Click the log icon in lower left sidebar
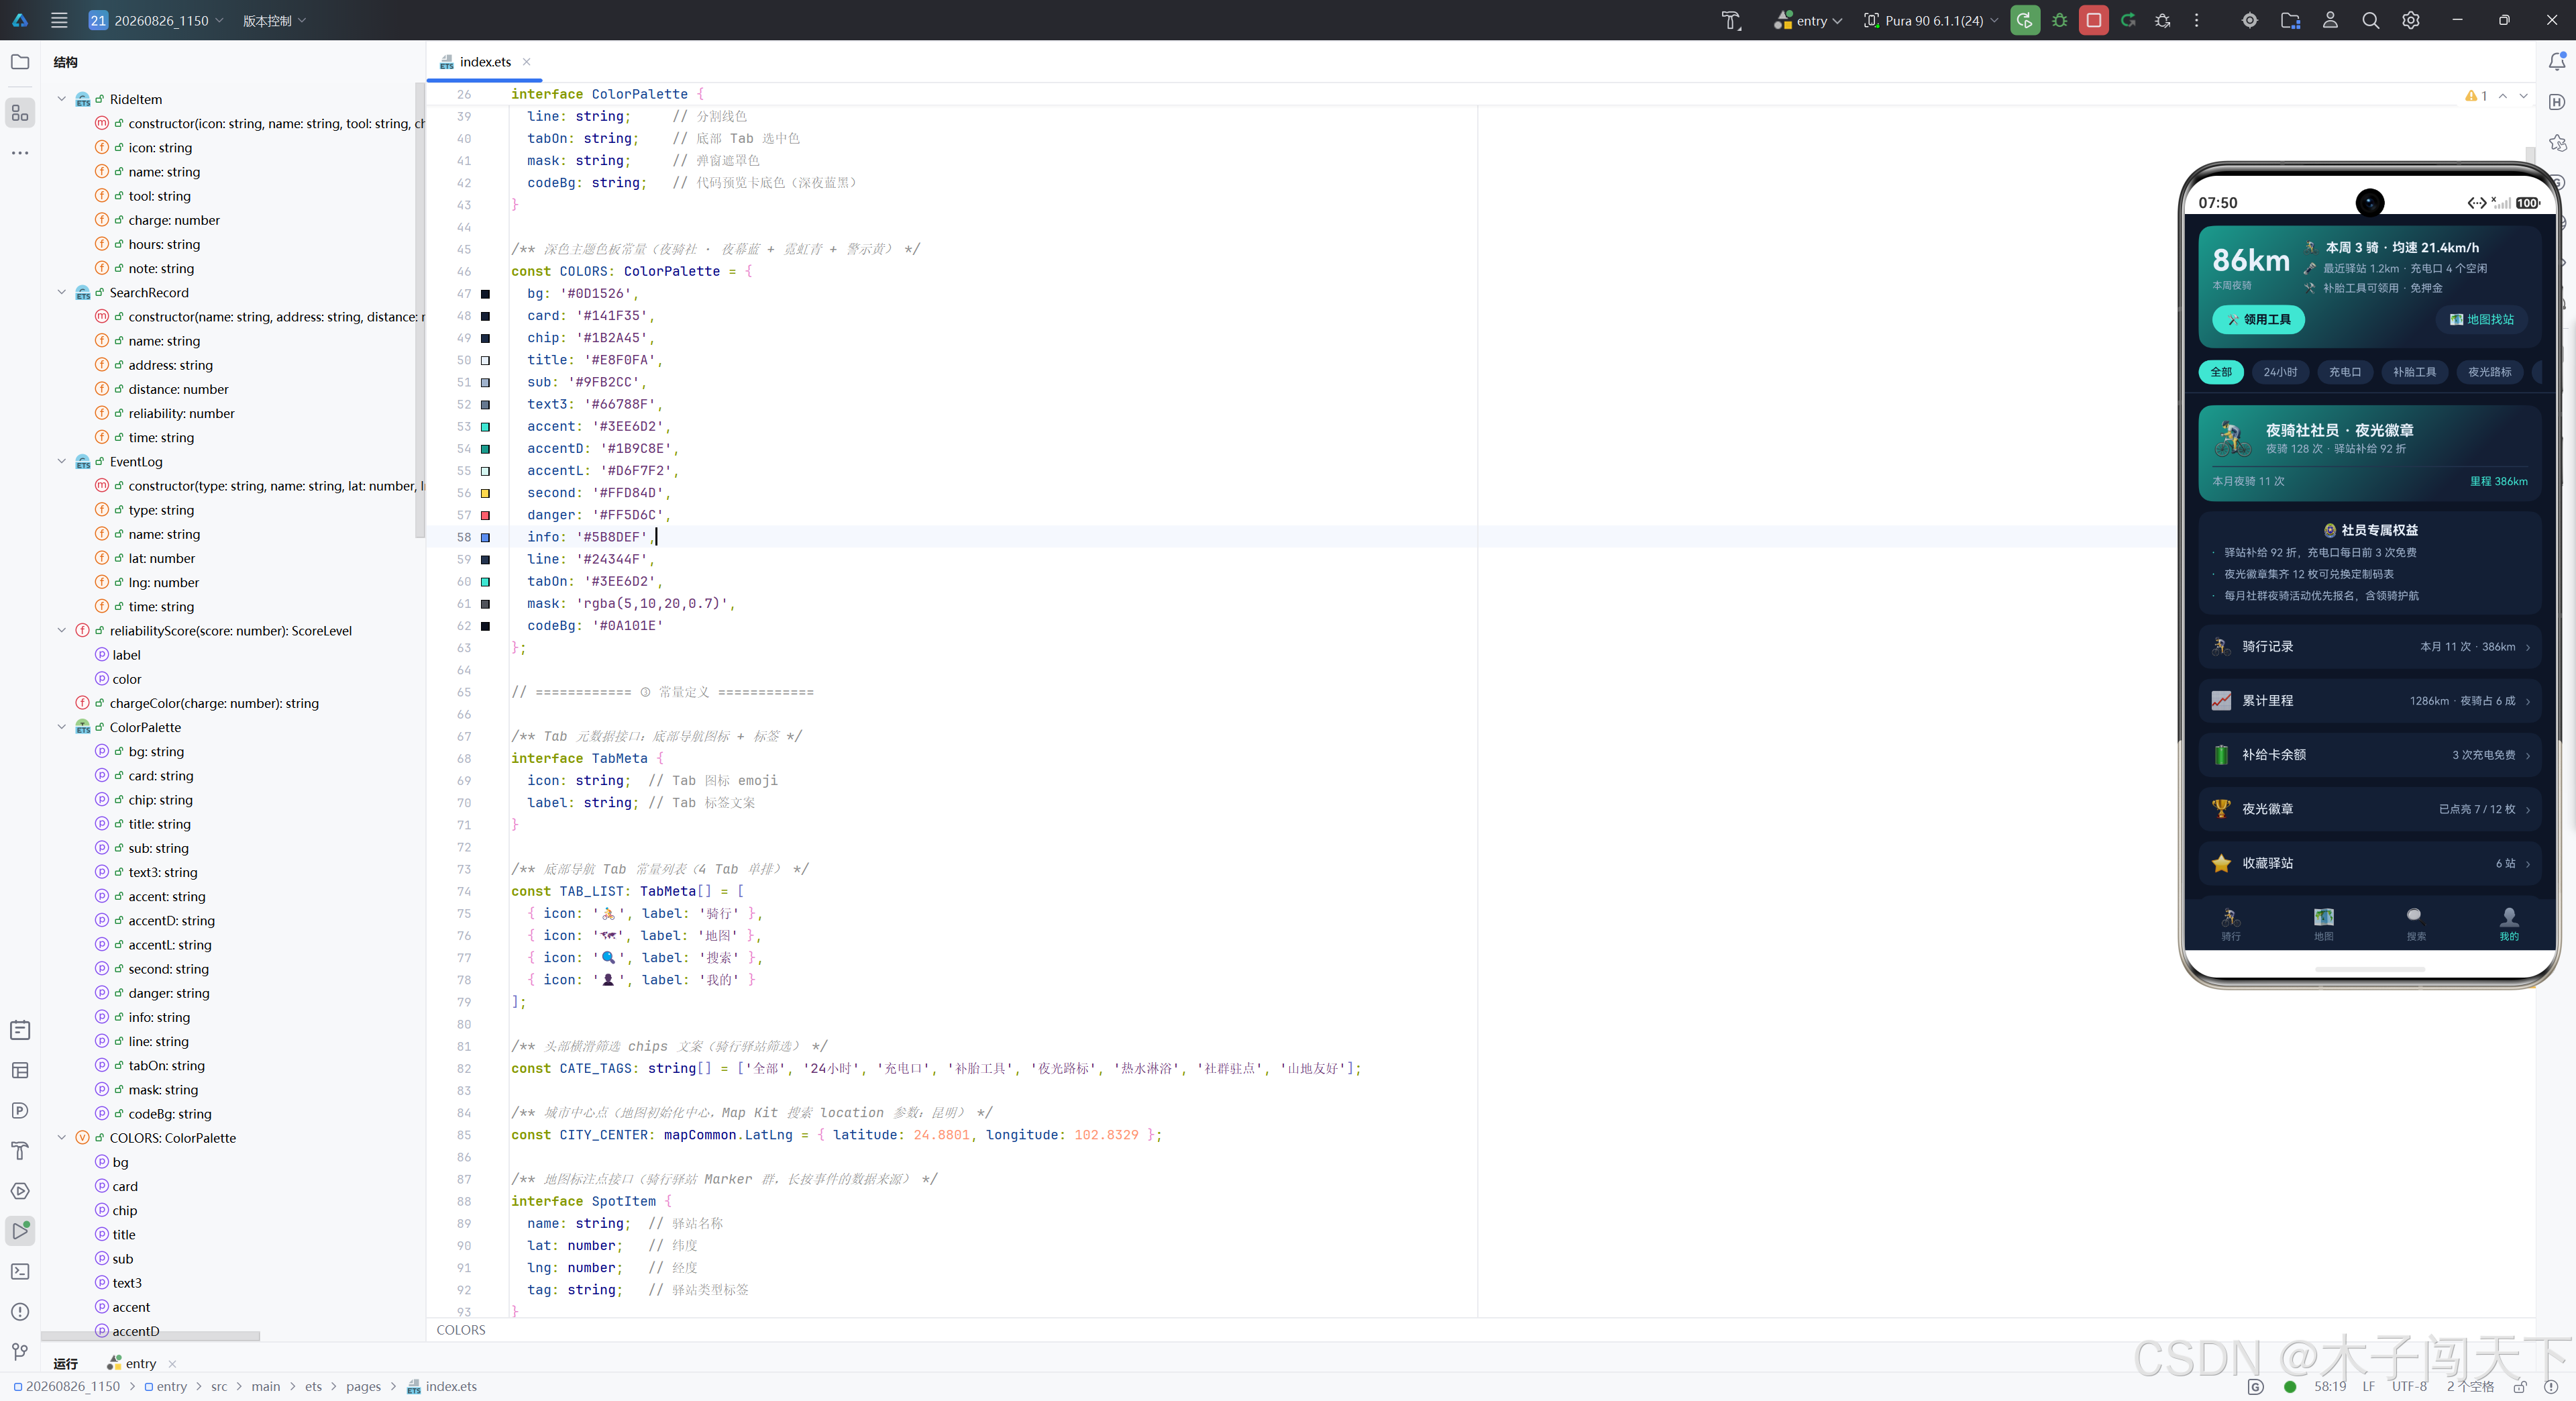 pos(20,1030)
